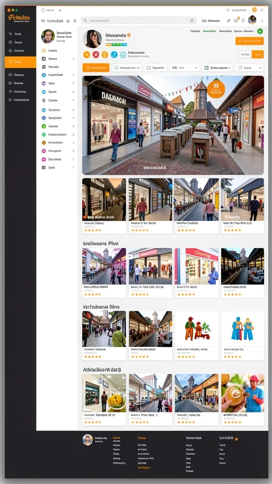Click the topmost orange square icon in white sidebar

coord(43,50)
